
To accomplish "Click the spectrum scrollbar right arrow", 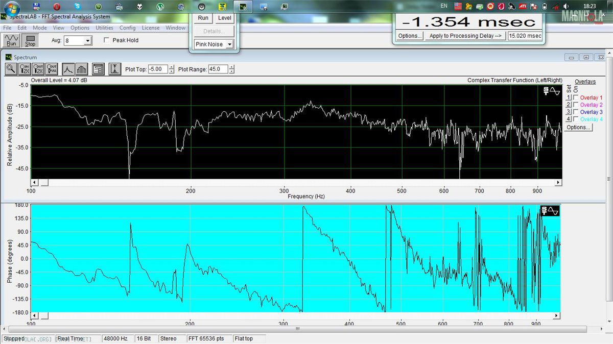I will [558, 183].
